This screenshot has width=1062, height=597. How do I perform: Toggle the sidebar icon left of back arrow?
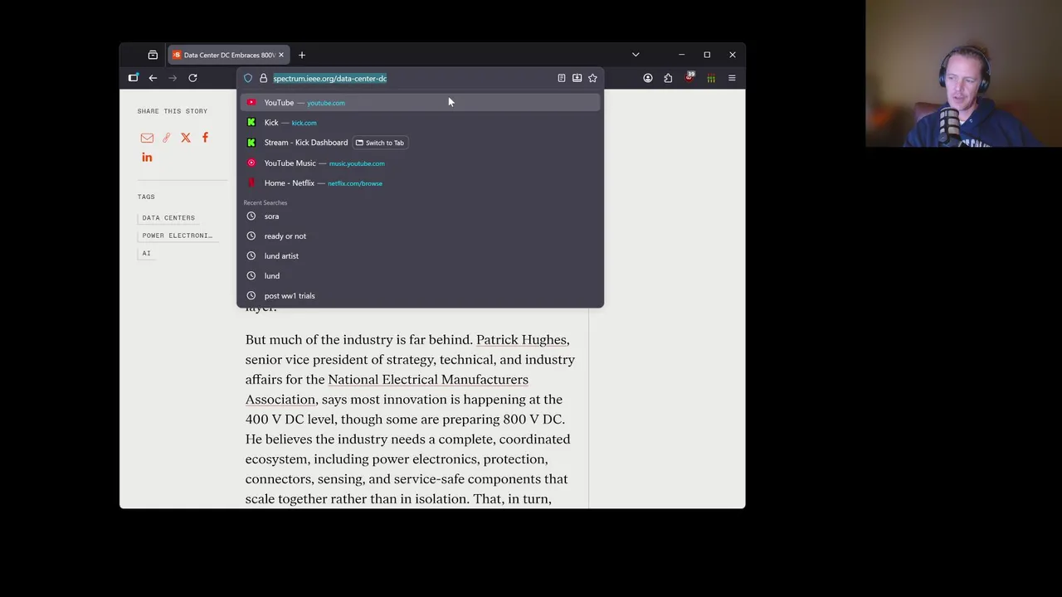pos(134,78)
